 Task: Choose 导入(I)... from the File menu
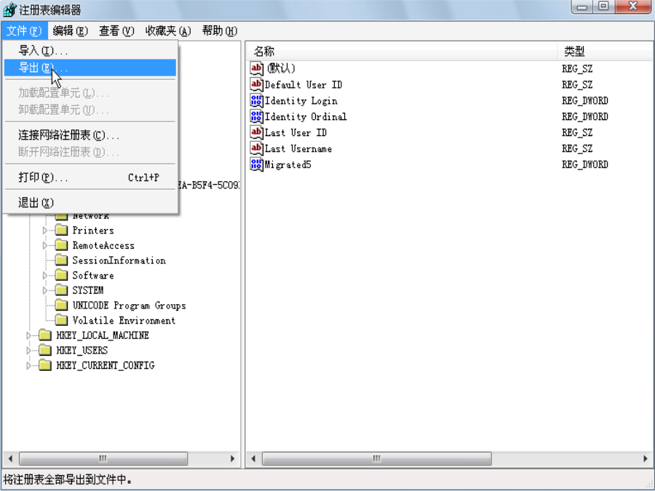click(90, 51)
